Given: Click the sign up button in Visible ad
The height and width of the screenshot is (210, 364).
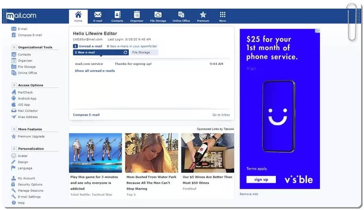Looking at the screenshot, I should 261,179.
